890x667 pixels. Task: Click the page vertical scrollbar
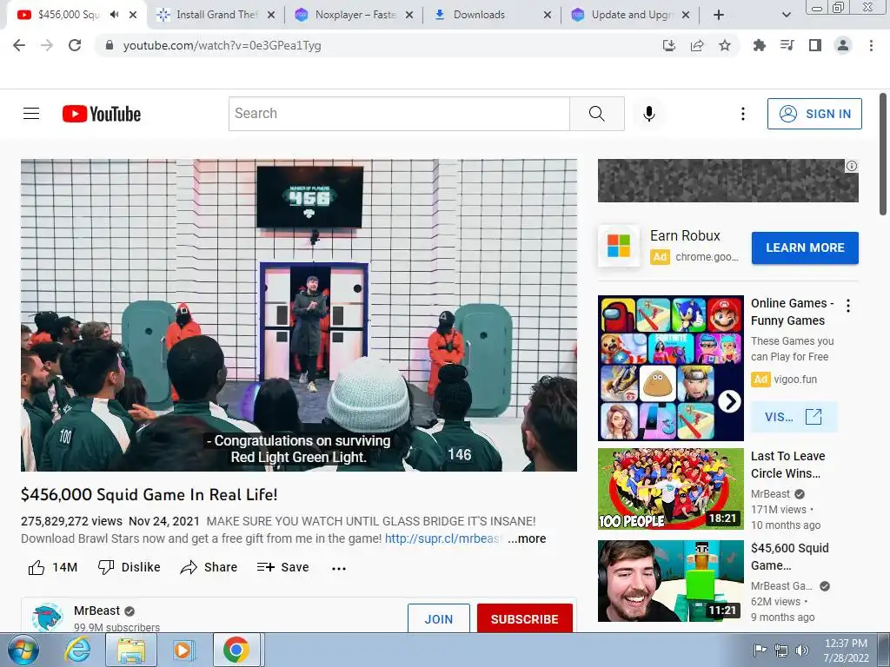[x=883, y=155]
